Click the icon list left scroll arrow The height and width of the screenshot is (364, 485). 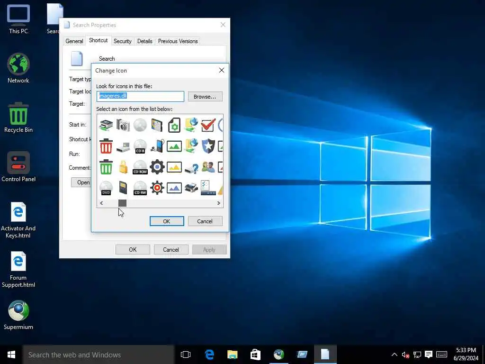[101, 203]
